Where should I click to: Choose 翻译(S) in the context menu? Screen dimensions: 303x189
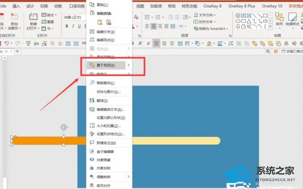(109, 101)
